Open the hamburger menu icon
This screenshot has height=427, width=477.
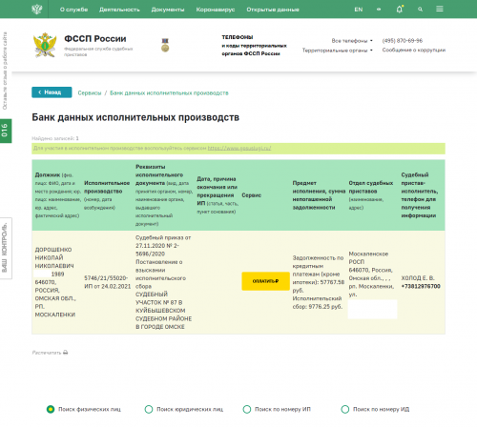(x=440, y=10)
